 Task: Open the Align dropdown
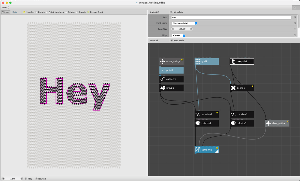pos(179,35)
